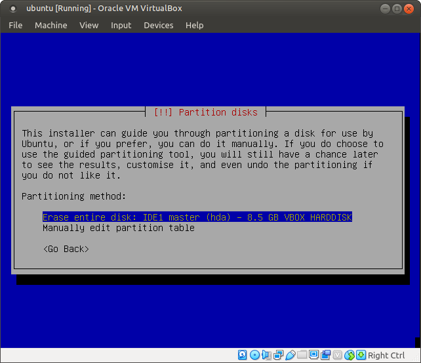Screen dimensions: 421x363
Task: Click the virtualization CPU chip status icon
Action: point(338,355)
